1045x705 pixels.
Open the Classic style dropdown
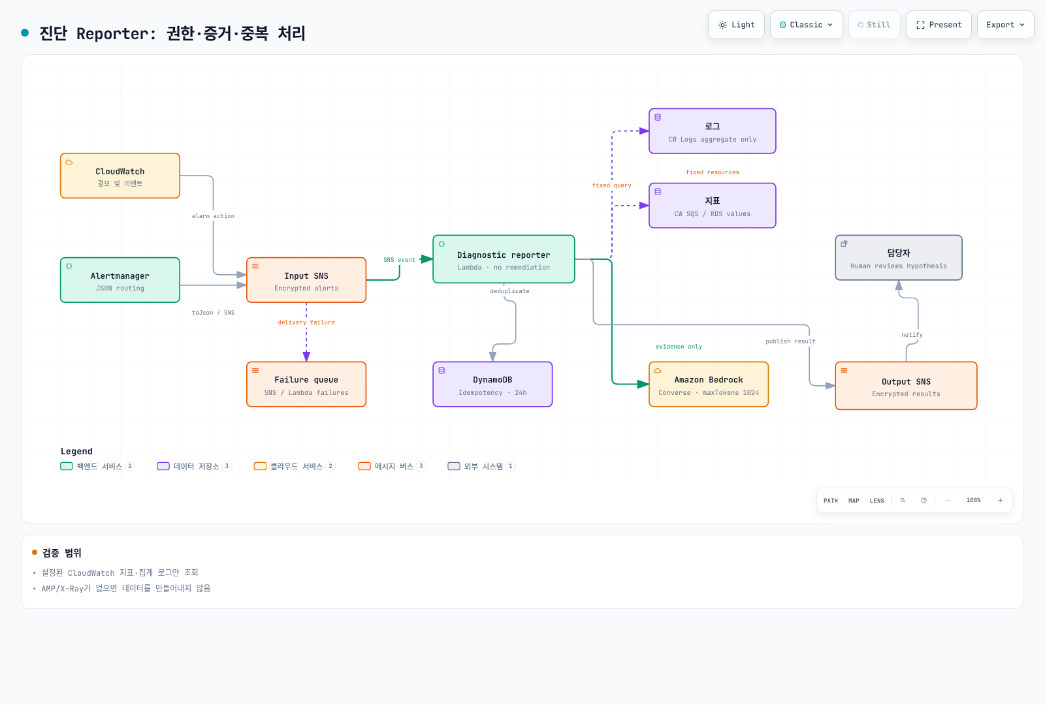[807, 25]
